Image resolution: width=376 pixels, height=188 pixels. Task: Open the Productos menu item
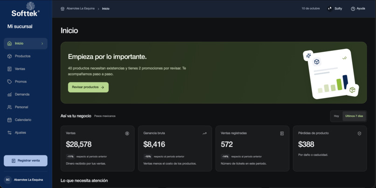click(x=26, y=56)
